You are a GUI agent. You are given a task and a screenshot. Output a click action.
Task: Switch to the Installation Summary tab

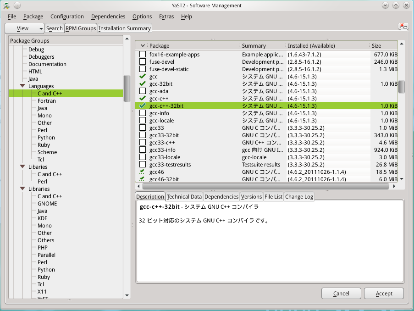pos(125,28)
